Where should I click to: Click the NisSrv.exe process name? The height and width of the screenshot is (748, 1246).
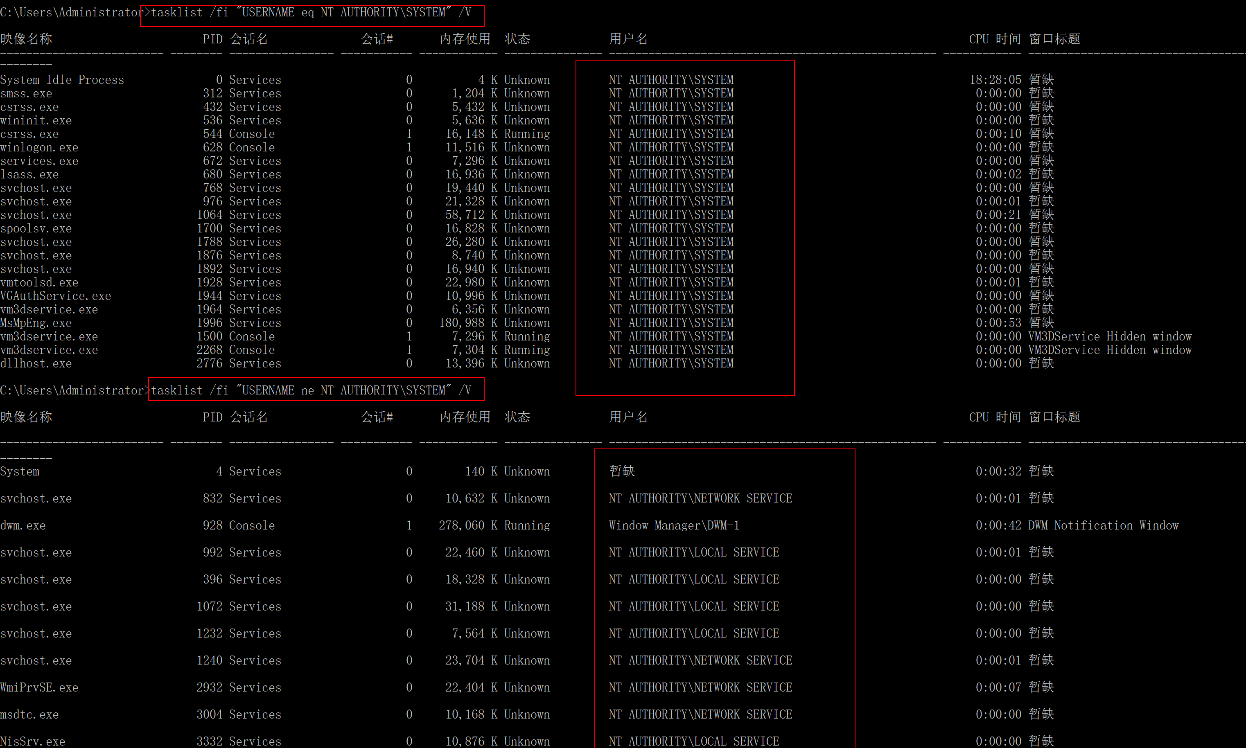(x=33, y=741)
